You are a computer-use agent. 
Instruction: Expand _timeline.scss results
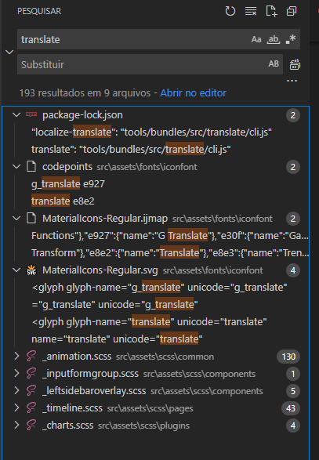pos(16,408)
